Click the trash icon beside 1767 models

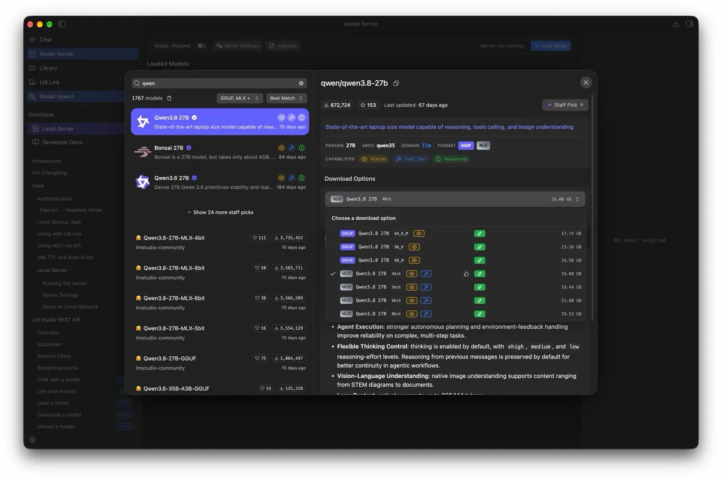coord(169,98)
